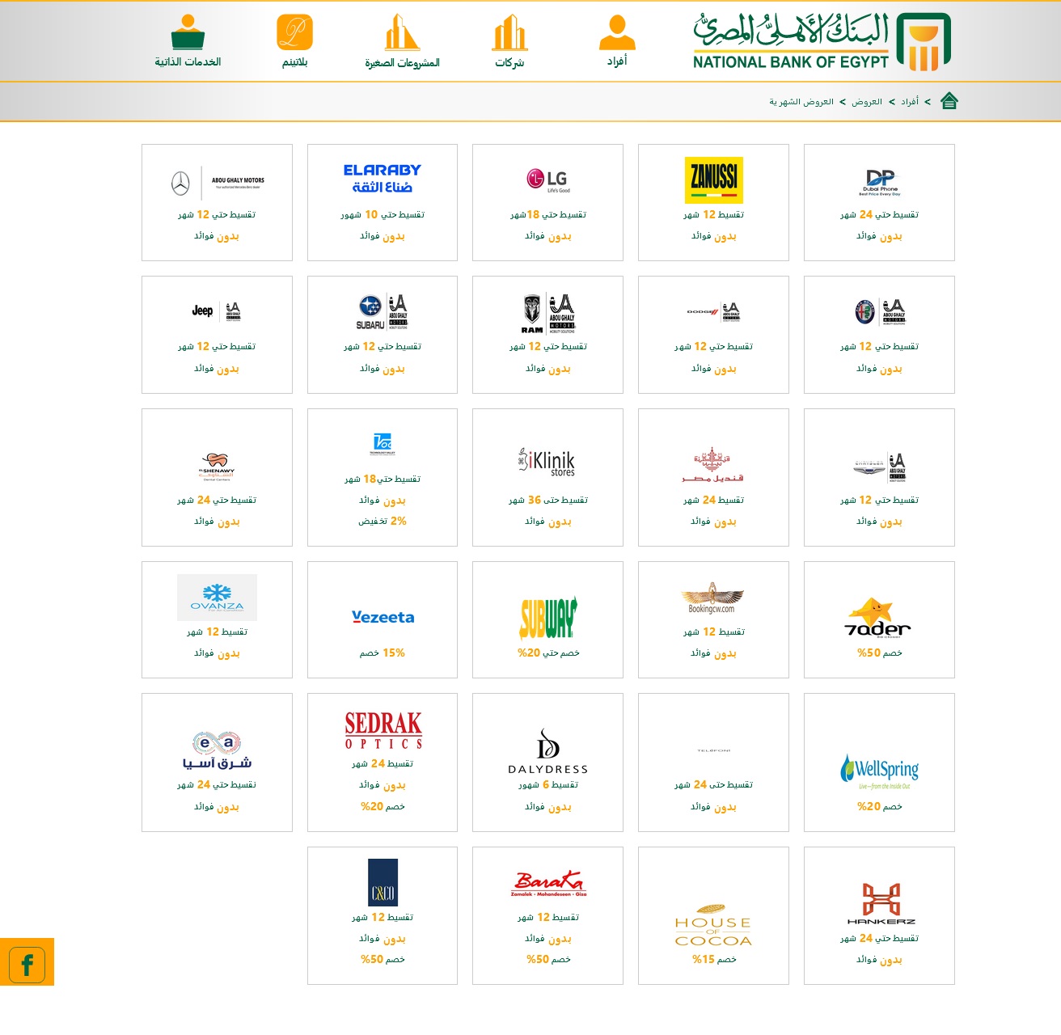Viewport: 1061px width, 1035px height.
Task: Open the HOUSE OF COCOA offer
Action: pos(713,915)
